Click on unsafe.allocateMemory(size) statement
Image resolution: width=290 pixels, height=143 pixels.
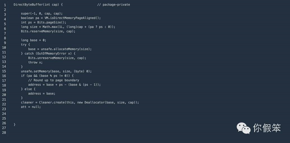click(x=60, y=49)
